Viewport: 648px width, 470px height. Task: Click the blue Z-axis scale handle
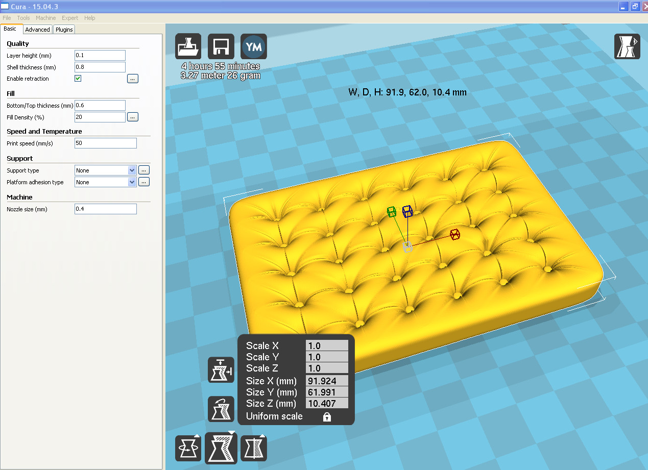(407, 210)
